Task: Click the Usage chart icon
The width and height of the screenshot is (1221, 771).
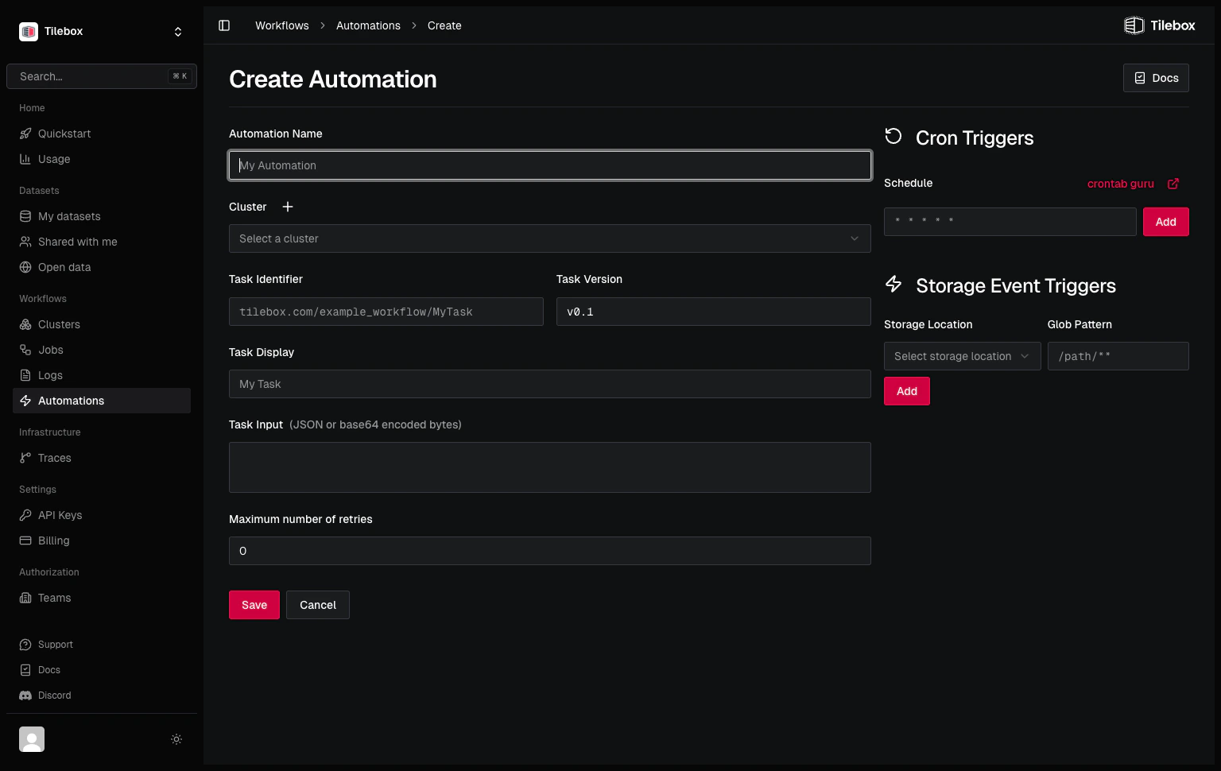Action: (25, 159)
